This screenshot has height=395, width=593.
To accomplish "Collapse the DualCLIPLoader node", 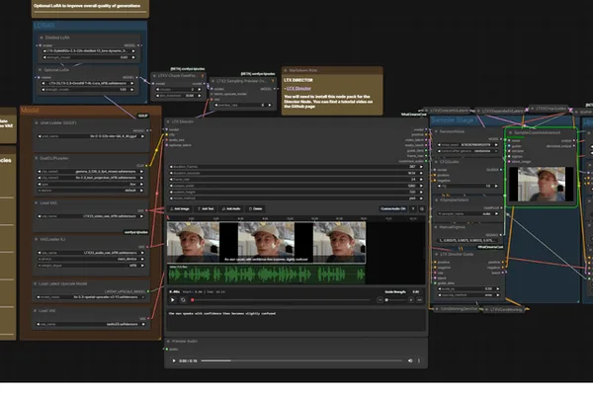I will pyautogui.click(x=37, y=158).
